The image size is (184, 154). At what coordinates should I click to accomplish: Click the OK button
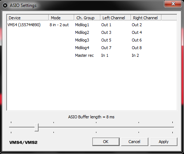pyautogui.click(x=106, y=142)
